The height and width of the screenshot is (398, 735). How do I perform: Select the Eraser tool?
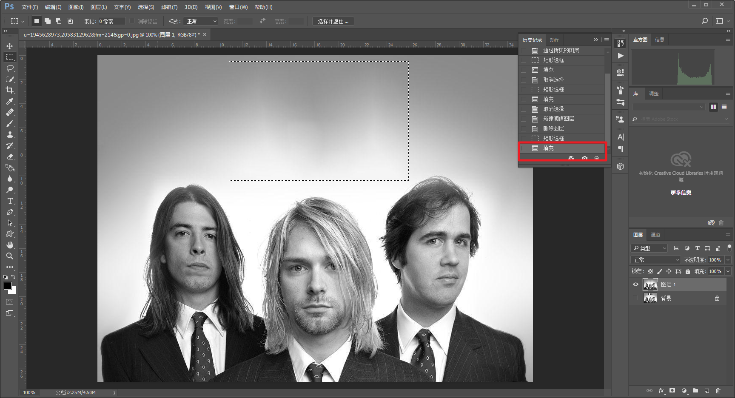pos(10,156)
